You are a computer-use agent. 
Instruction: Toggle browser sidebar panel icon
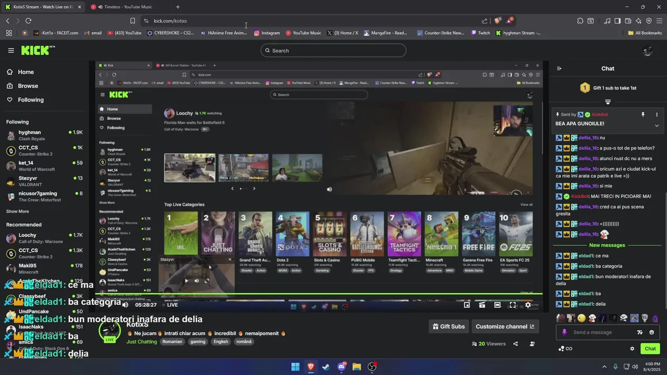point(617,21)
